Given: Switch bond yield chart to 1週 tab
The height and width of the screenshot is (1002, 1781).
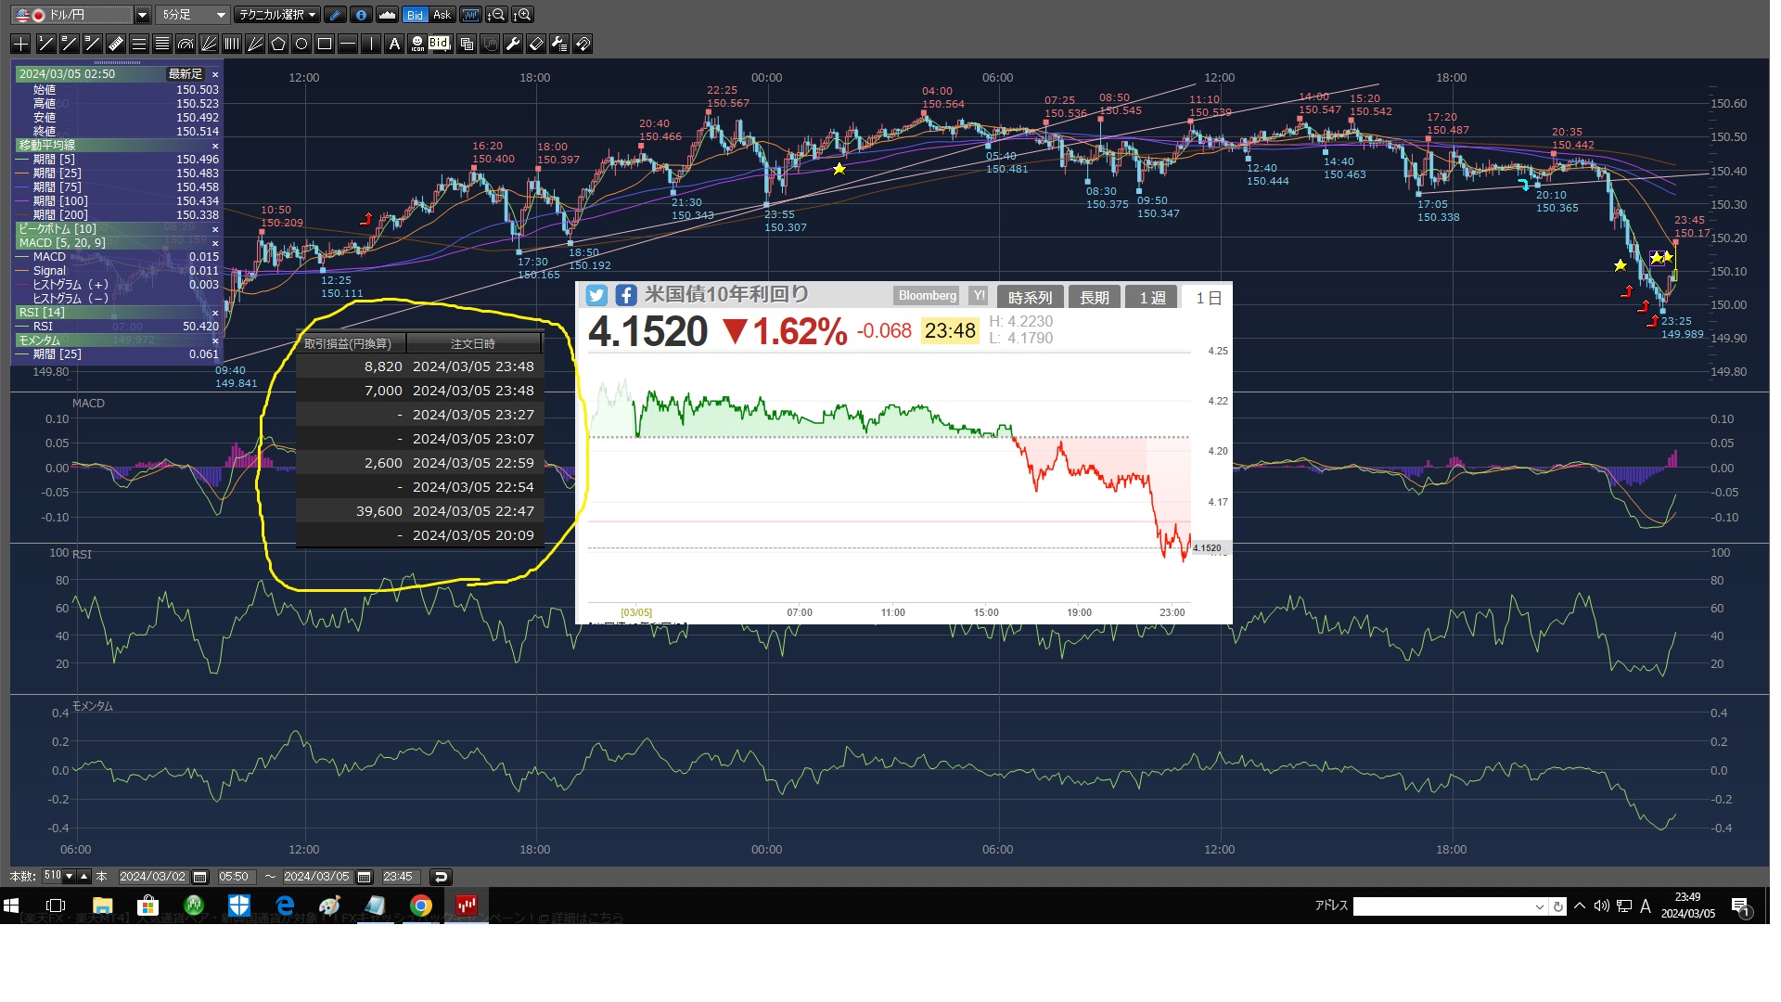Looking at the screenshot, I should pos(1152,298).
